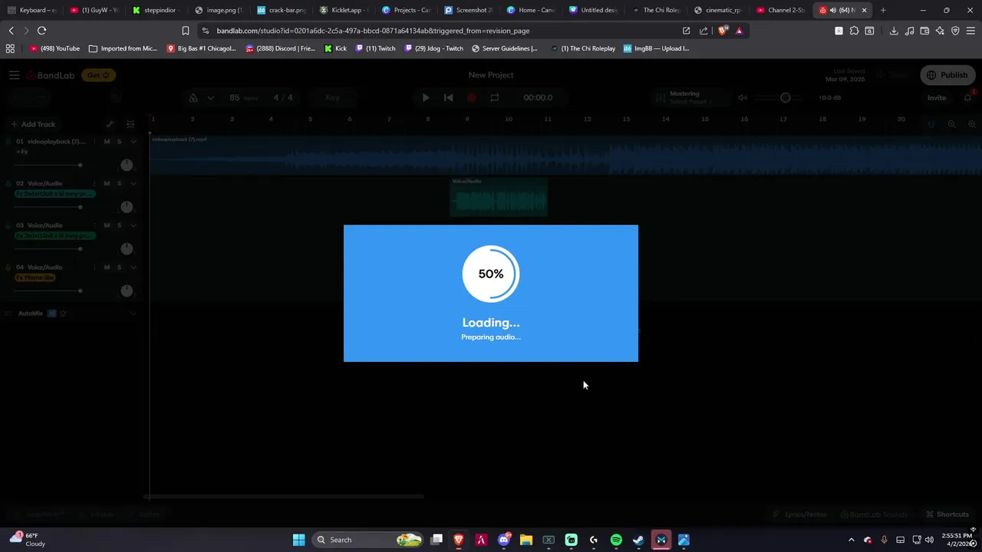Click the collapse tracks icon
This screenshot has width=982, height=552.
click(x=130, y=124)
